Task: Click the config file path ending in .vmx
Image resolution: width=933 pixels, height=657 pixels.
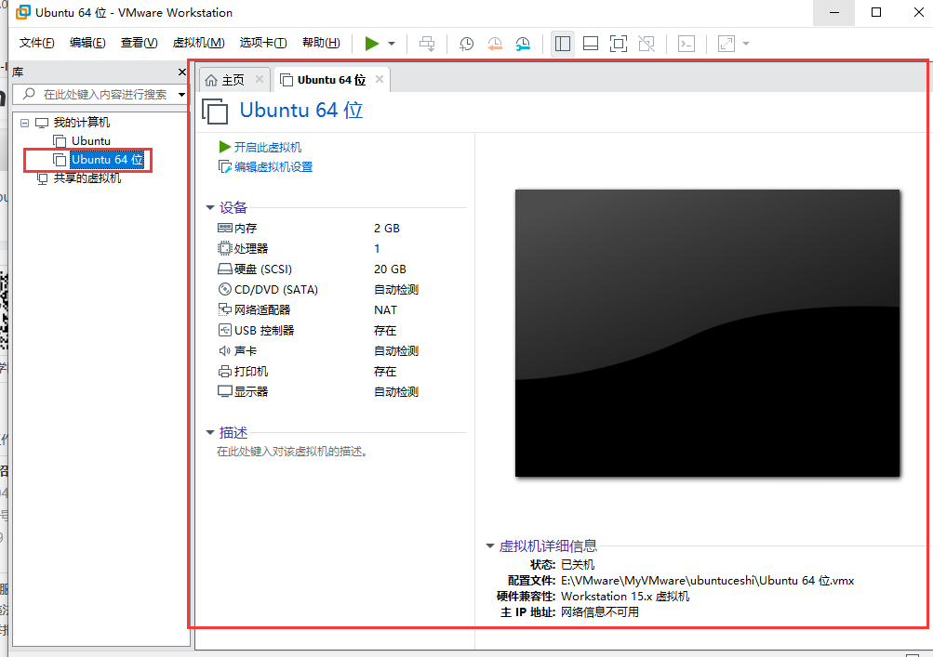Action: 708,581
